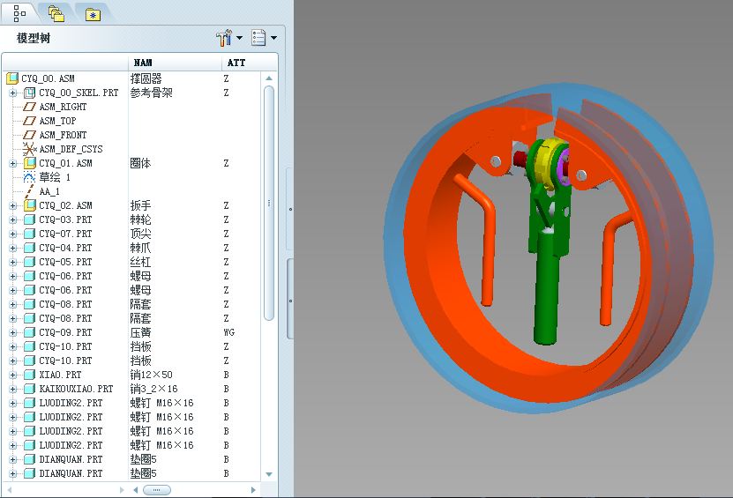733x498 pixels.
Task: Click the 顶尖 name cell
Action: click(141, 234)
